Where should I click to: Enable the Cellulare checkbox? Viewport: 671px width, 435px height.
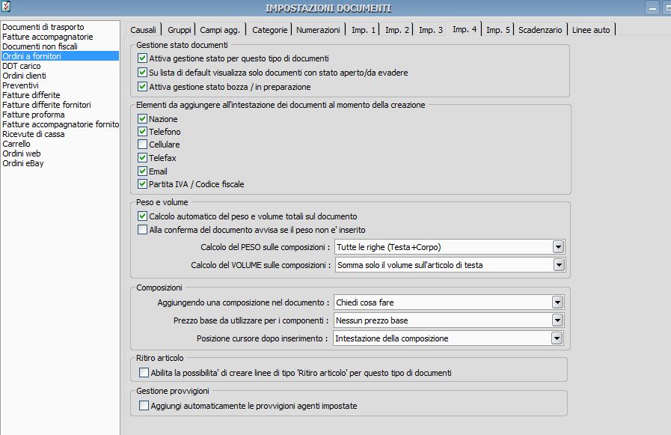pos(142,145)
